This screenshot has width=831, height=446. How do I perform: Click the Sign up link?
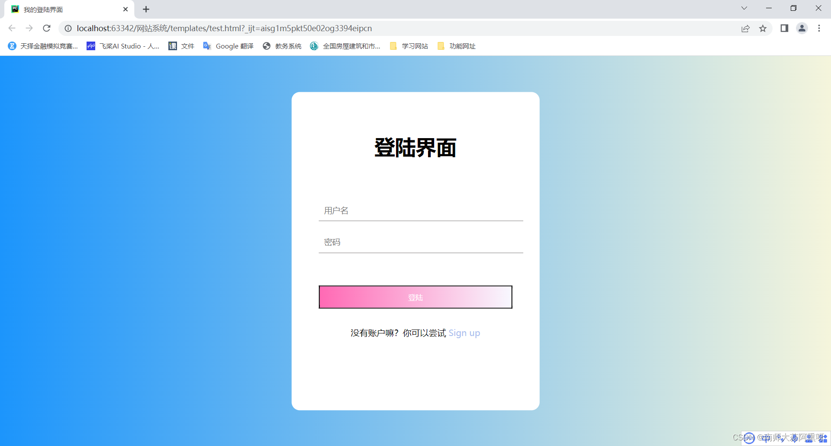point(464,333)
